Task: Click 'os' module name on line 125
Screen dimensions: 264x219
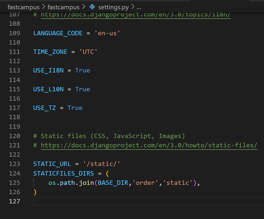Action: tap(52, 183)
